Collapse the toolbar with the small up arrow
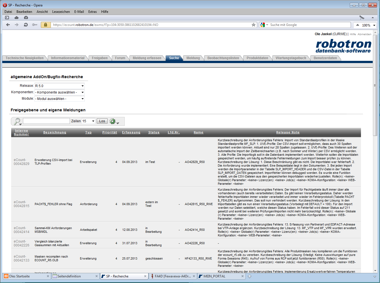This screenshot has width=380, height=283. (373, 18)
